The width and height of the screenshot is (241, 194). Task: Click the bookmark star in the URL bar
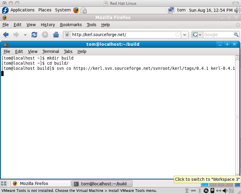coord(177,35)
